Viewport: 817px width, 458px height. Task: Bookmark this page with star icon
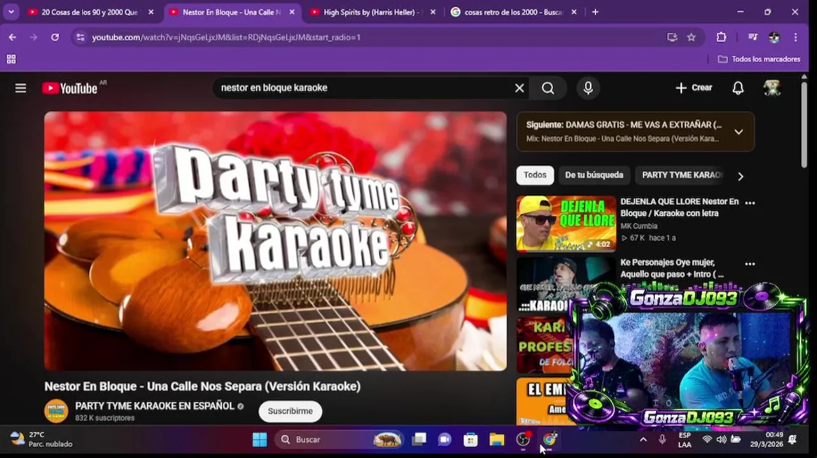coord(691,38)
